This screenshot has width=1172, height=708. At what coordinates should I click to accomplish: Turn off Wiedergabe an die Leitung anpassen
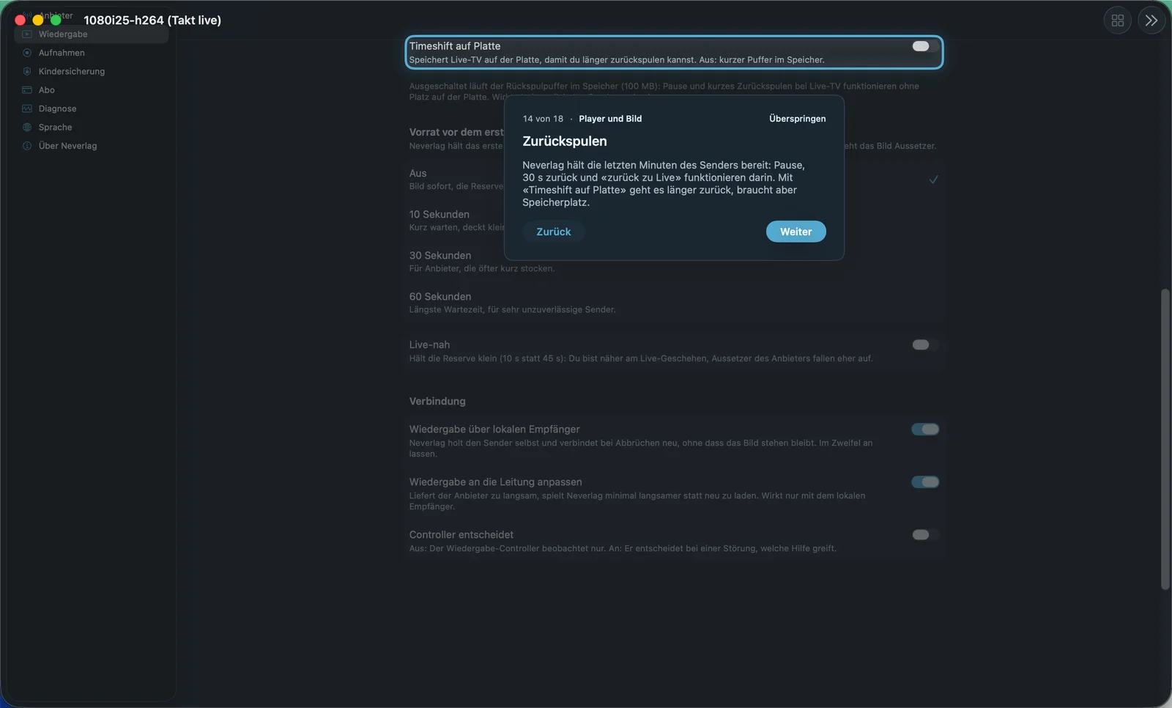point(924,482)
